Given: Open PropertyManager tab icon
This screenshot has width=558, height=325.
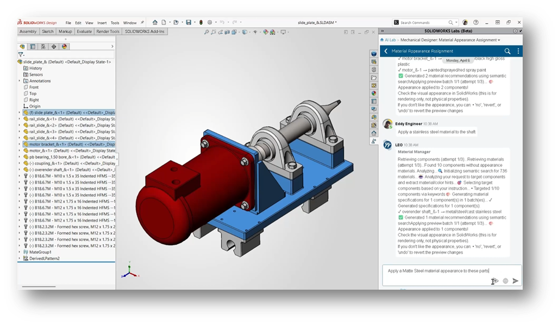Looking at the screenshot, I should [33, 47].
